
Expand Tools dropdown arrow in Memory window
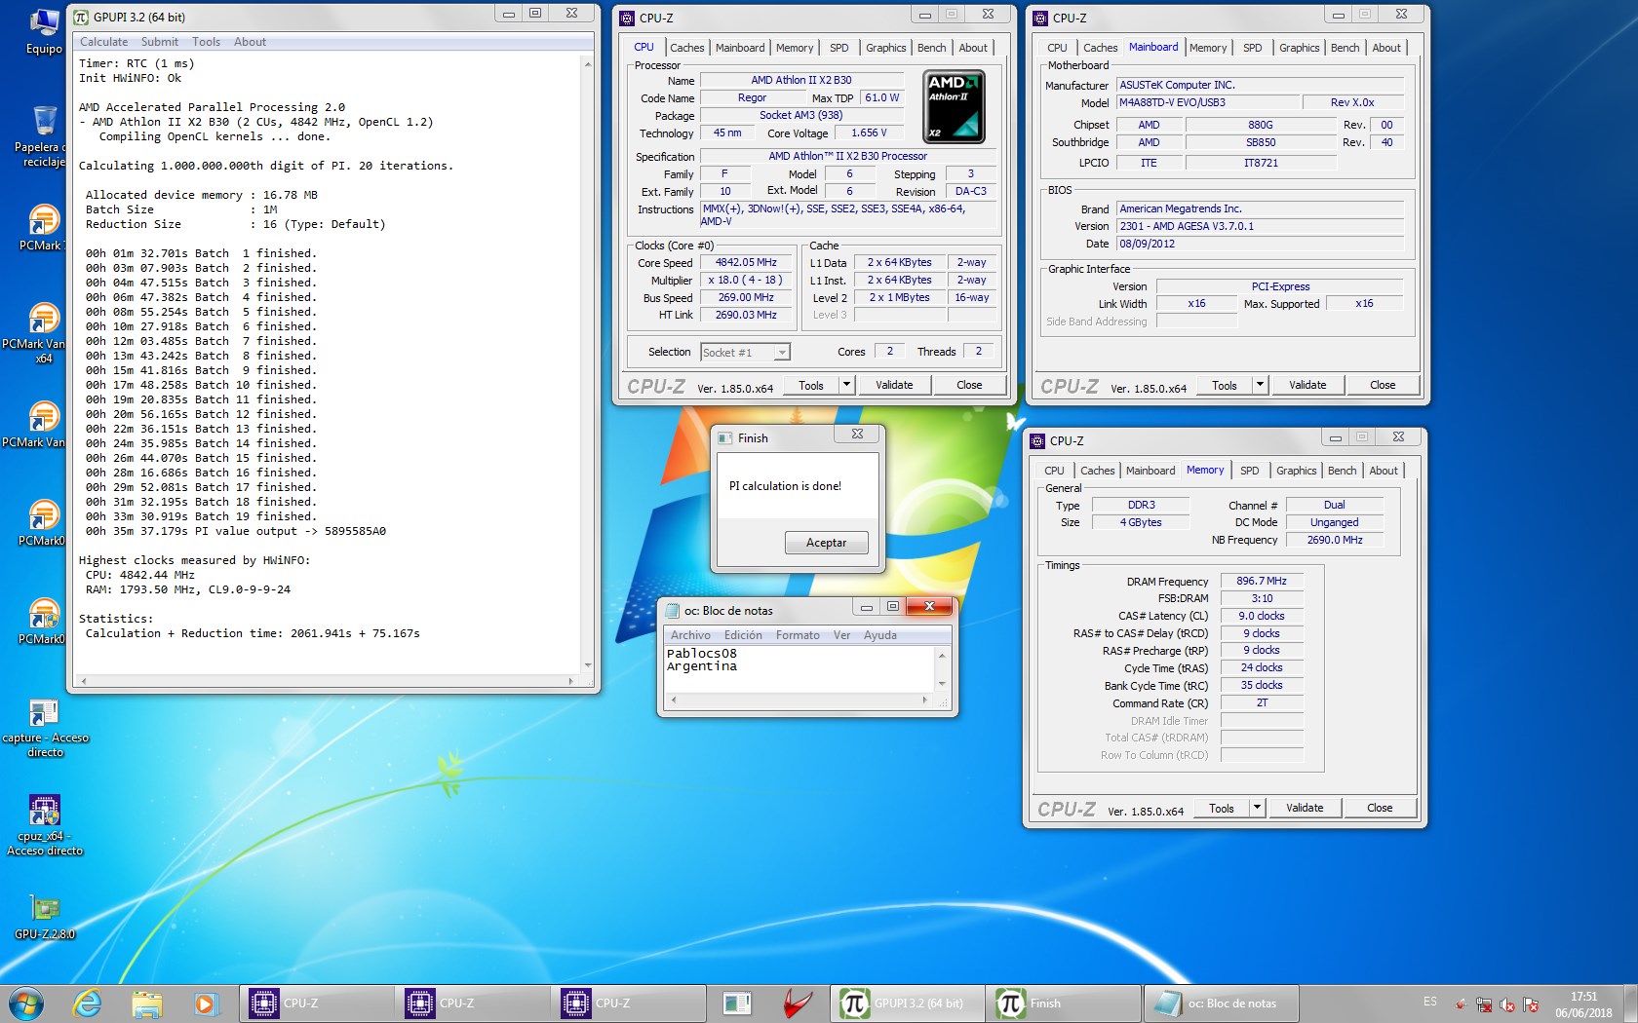(1257, 808)
